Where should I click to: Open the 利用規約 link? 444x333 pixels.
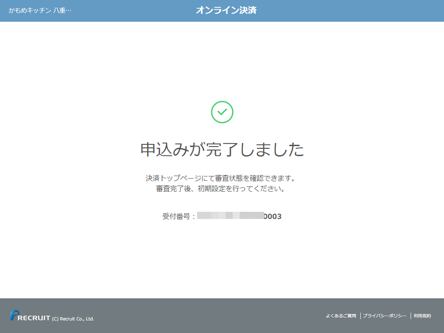(x=422, y=316)
